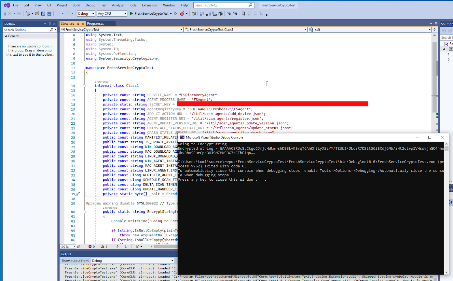The image size is (453, 281).
Task: Collapse the General group in the Toolbox
Action: pos(6,36)
